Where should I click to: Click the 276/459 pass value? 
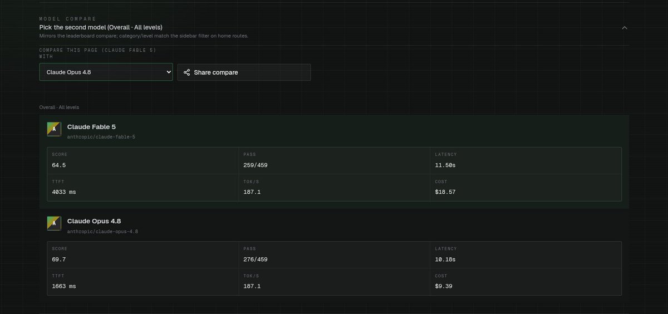tap(256, 259)
